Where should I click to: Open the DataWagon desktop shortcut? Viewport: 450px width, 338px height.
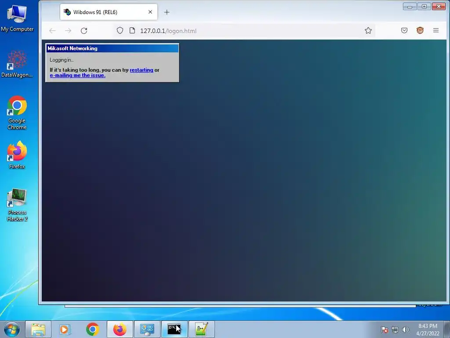[x=17, y=64]
